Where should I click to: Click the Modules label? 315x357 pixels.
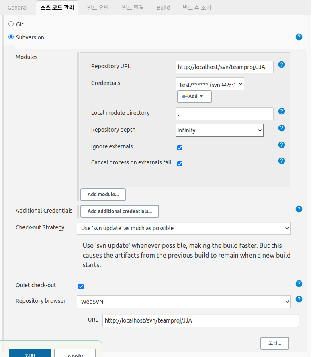pyautogui.click(x=27, y=57)
